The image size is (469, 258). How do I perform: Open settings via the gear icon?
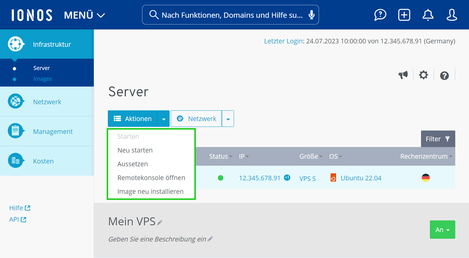point(423,75)
